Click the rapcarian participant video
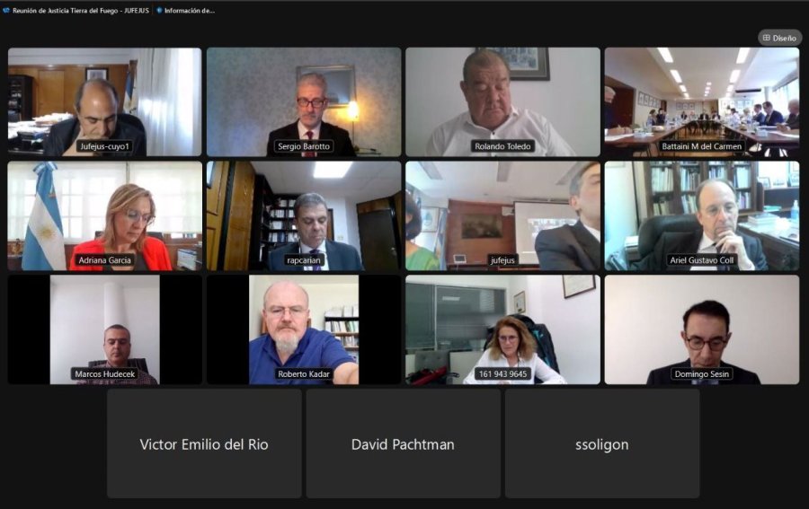The image size is (809, 509). tap(304, 215)
